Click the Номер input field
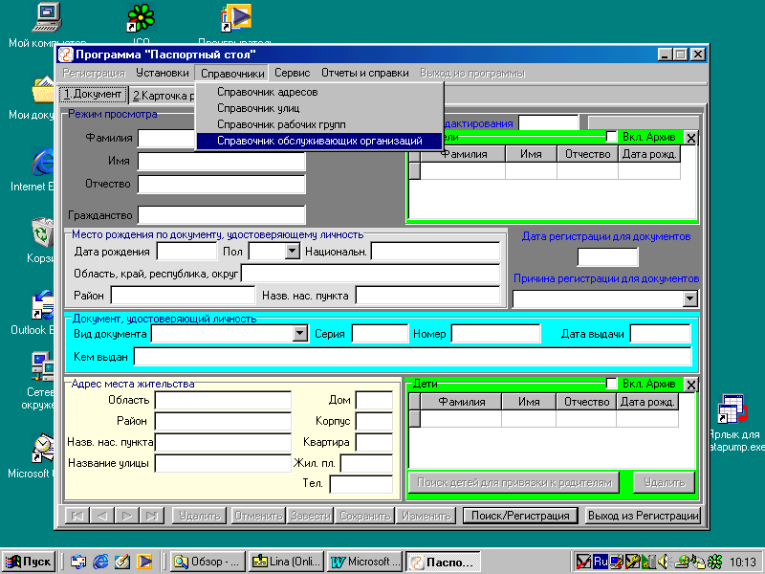765x574 pixels. click(495, 334)
